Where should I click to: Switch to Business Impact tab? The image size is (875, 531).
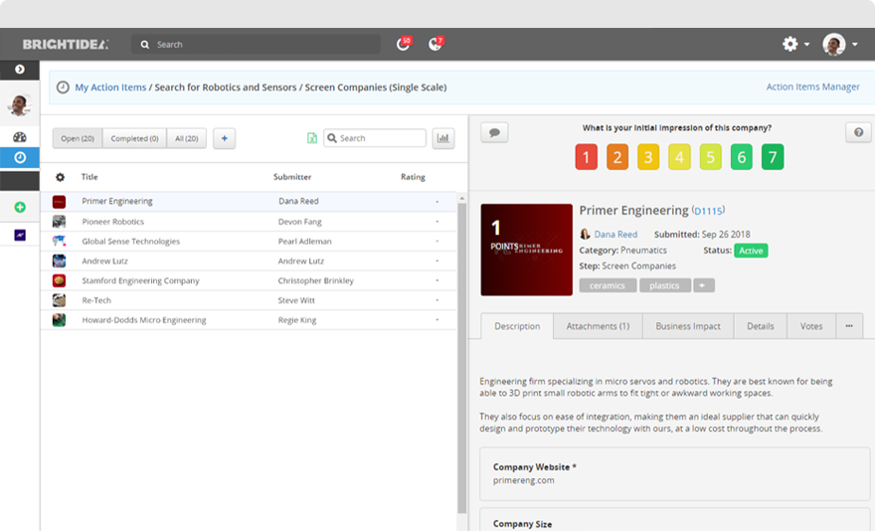[x=688, y=326]
